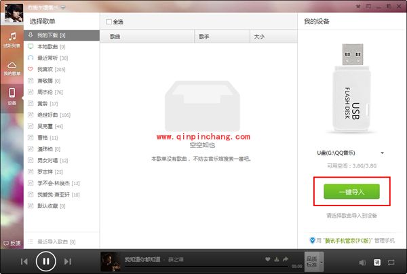The width and height of the screenshot is (407, 274).
Task: Download the playing song via player icon
Action: tap(277, 259)
